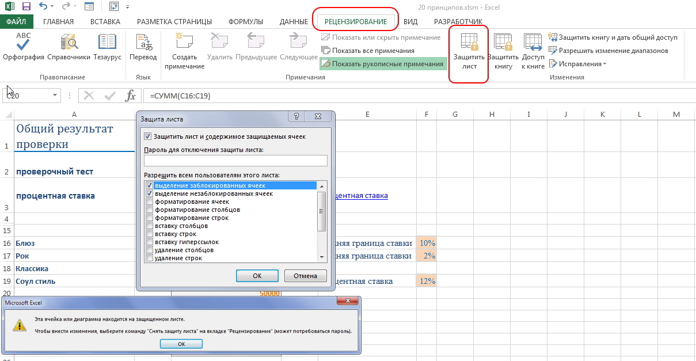Switch to the ДАННЫЕ tab
This screenshot has height=361, width=696.
point(294,22)
